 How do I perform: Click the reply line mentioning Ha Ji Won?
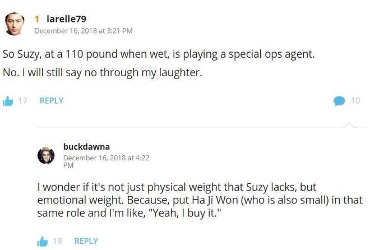[200, 200]
